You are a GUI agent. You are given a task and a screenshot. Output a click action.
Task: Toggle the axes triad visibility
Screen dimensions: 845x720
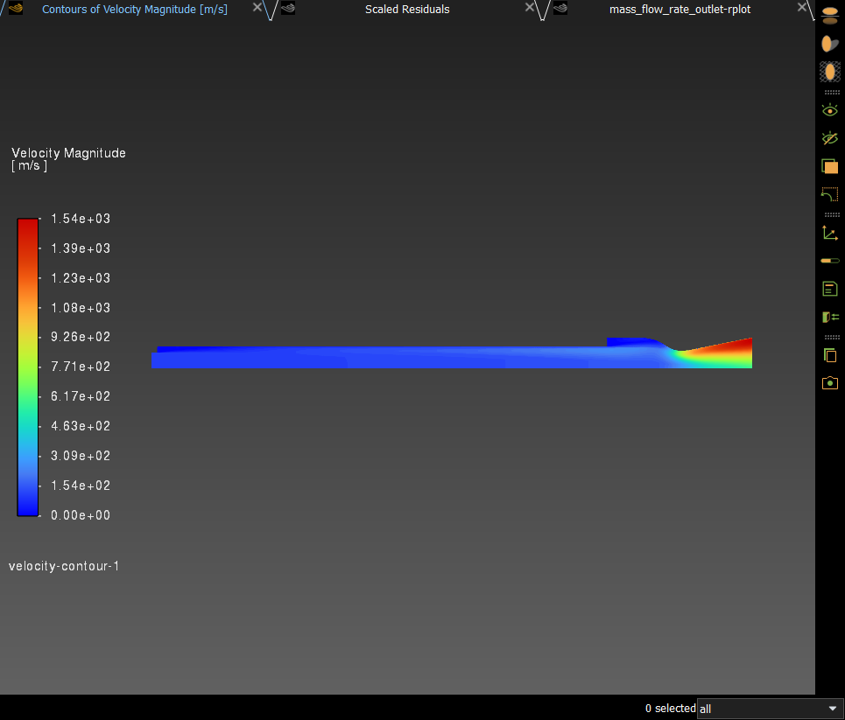point(830,233)
